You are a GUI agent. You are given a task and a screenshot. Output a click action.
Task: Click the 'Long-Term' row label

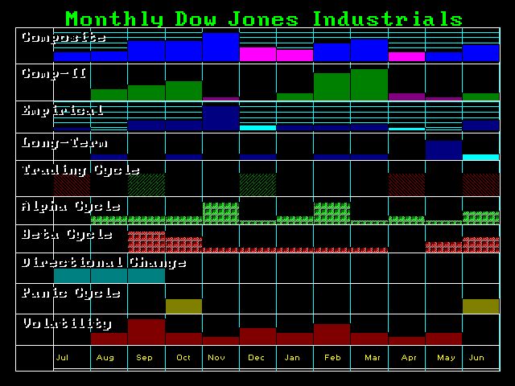pyautogui.click(x=64, y=143)
